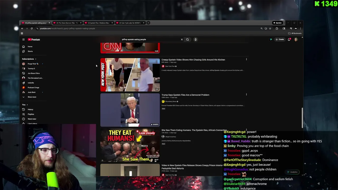Open YouTube notifications bell
Image resolution: width=338 pixels, height=190 pixels.
click(289, 40)
